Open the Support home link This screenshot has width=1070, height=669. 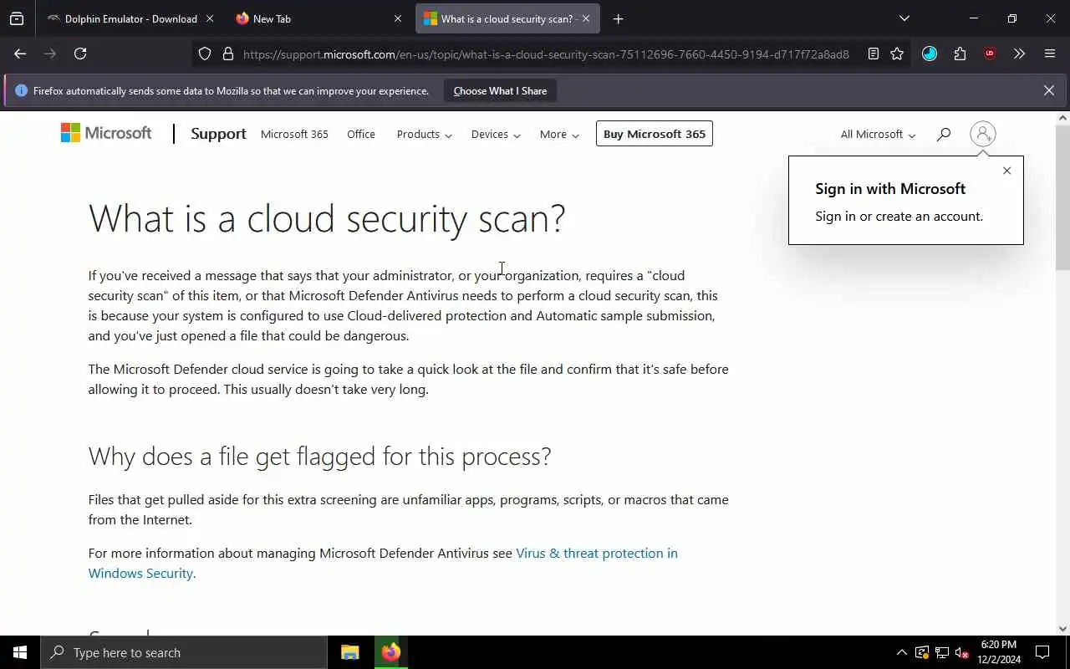click(218, 134)
